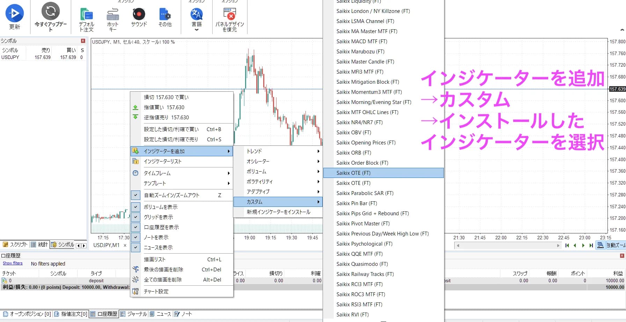Select 設定した損切/利確で売り

coord(182,139)
